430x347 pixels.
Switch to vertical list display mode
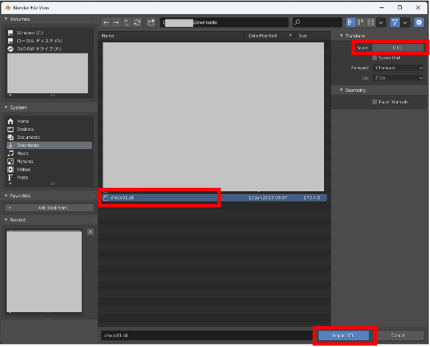351,23
